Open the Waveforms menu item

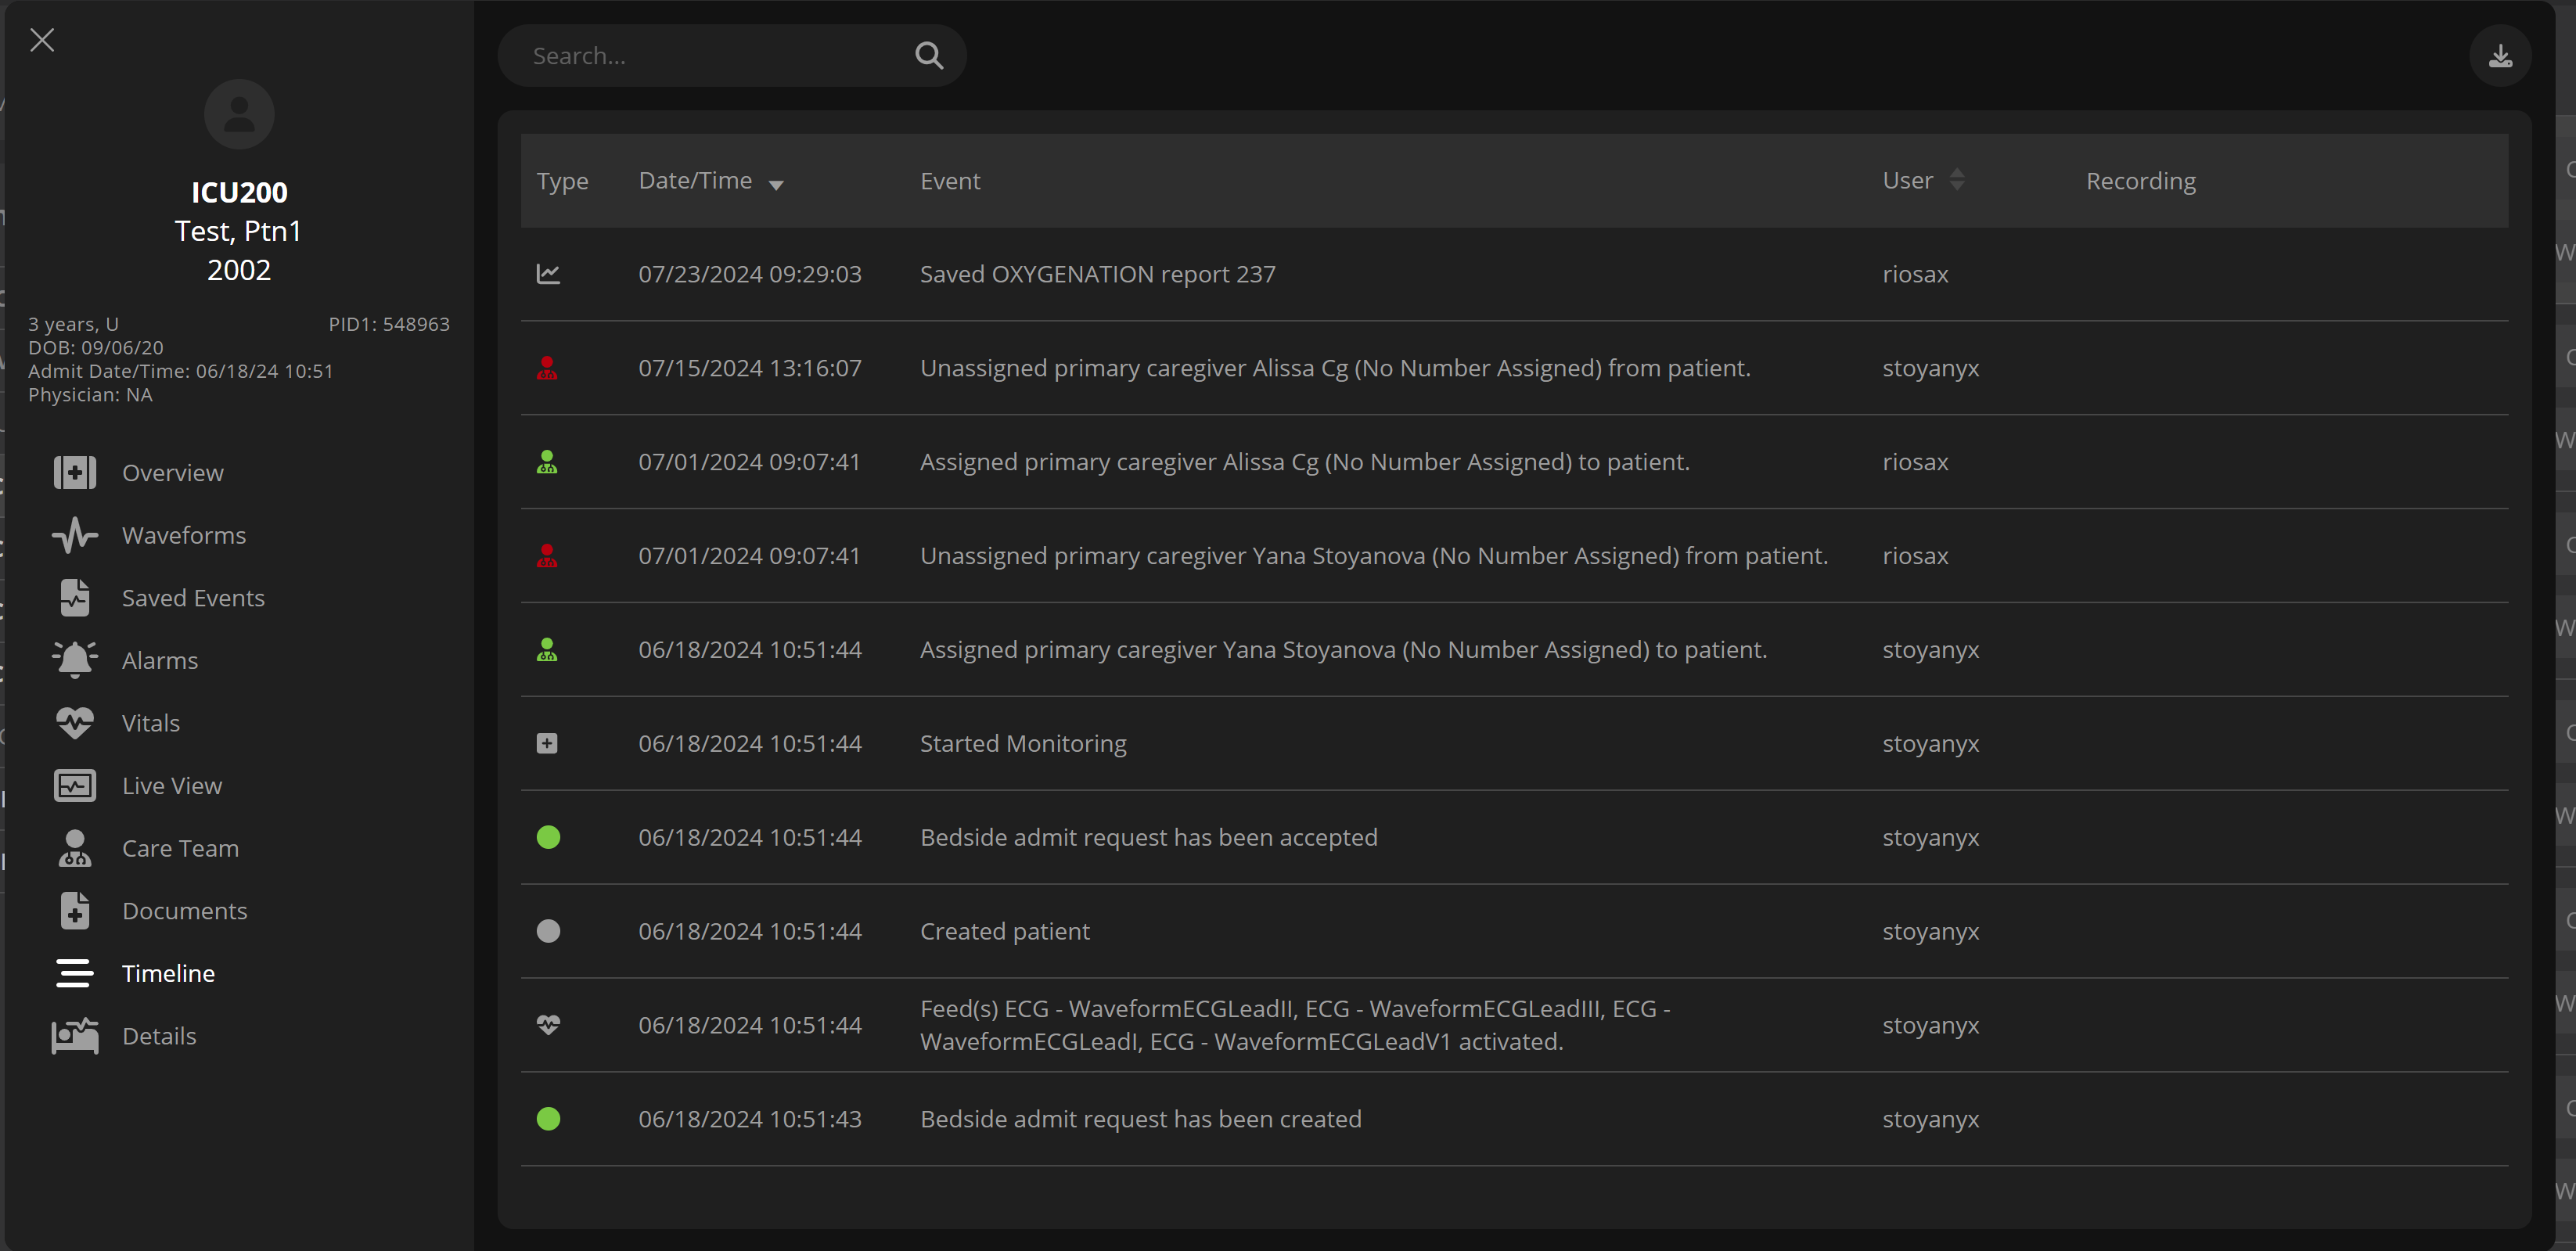click(184, 535)
